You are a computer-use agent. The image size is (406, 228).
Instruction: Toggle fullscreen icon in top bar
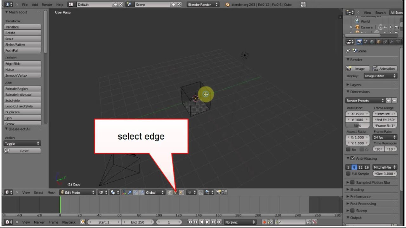(303, 4)
